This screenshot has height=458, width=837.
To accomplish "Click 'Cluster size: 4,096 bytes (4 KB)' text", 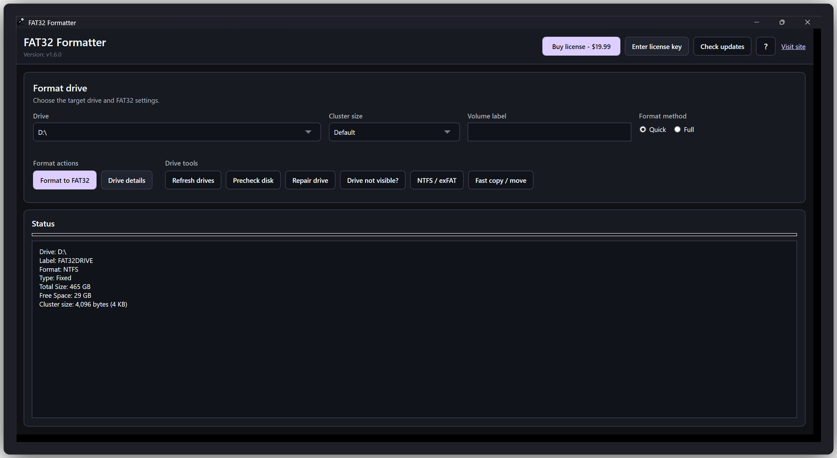I will click(x=83, y=304).
